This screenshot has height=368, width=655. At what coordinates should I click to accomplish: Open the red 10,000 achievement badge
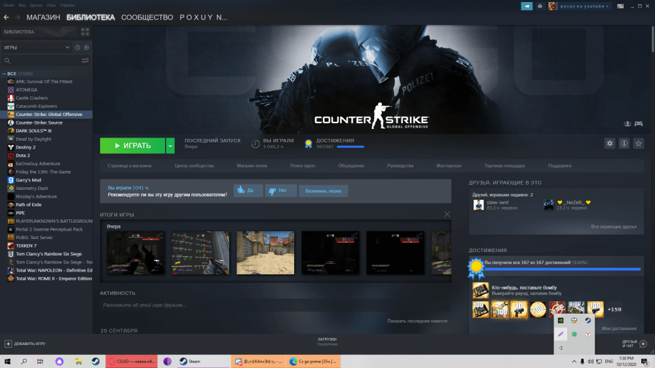pos(557,310)
